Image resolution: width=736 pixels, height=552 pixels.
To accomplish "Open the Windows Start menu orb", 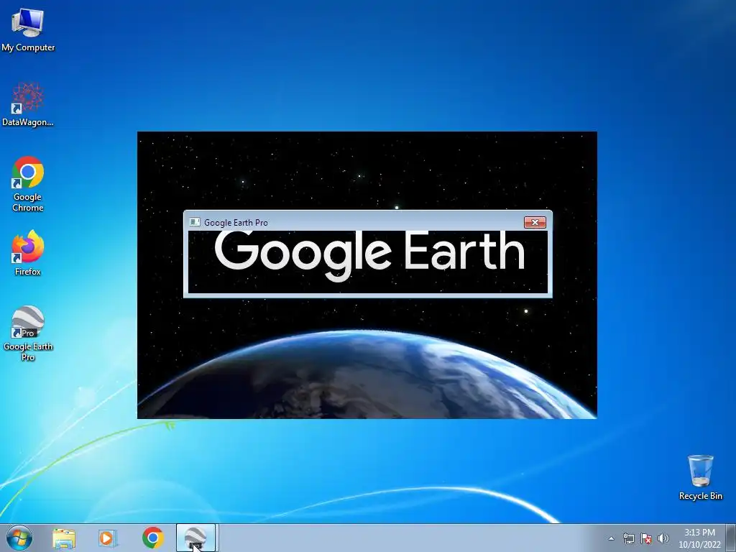I will pos(19,538).
